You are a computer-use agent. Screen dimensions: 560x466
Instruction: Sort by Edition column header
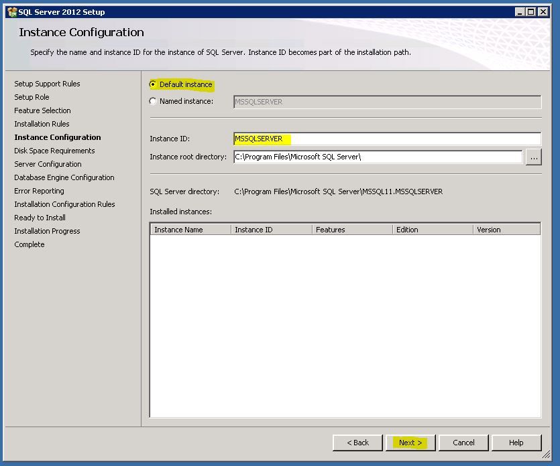pos(433,230)
